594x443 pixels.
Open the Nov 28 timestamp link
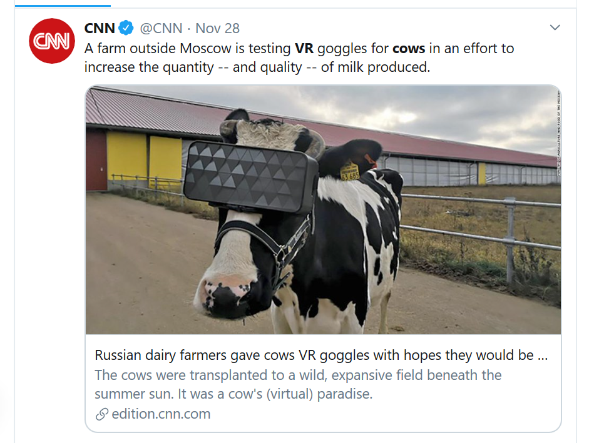[217, 28]
